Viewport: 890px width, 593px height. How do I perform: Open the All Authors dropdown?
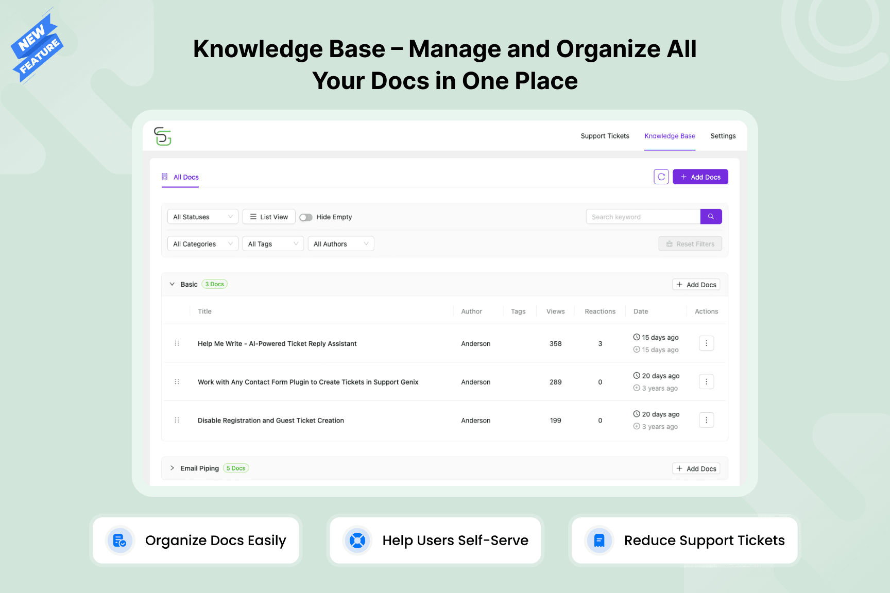click(340, 244)
